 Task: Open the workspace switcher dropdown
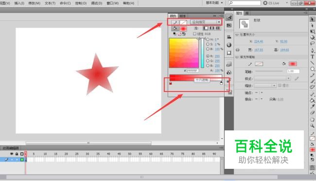214,3
